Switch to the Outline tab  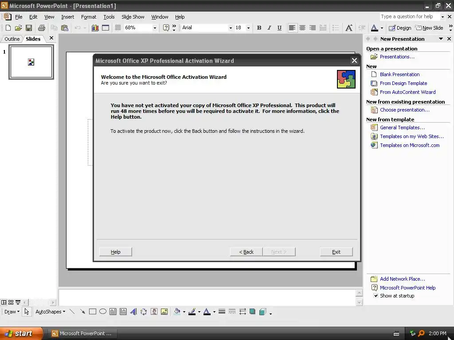coord(12,39)
